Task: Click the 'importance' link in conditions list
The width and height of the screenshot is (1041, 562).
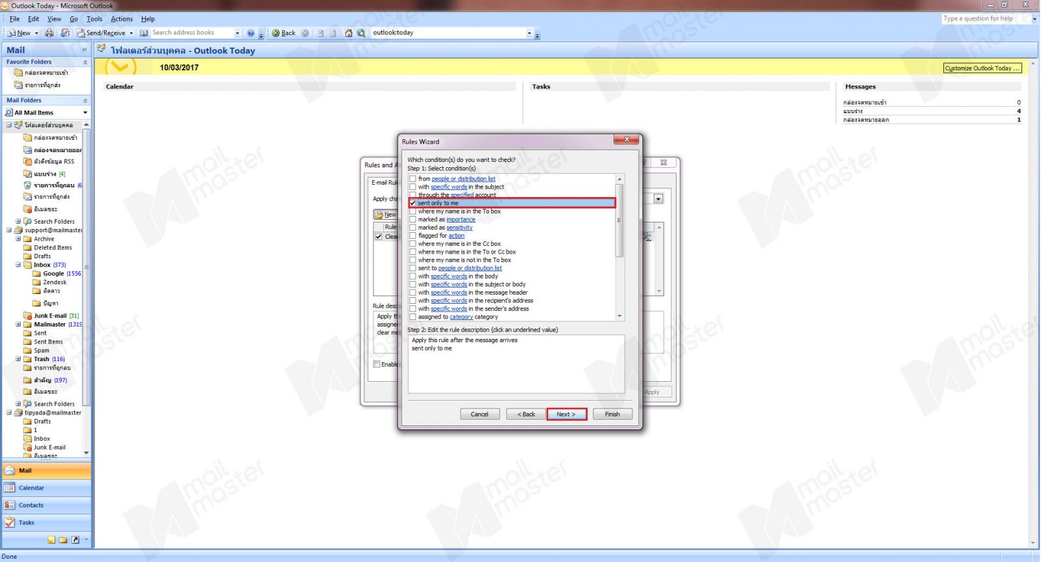Action: pos(461,219)
